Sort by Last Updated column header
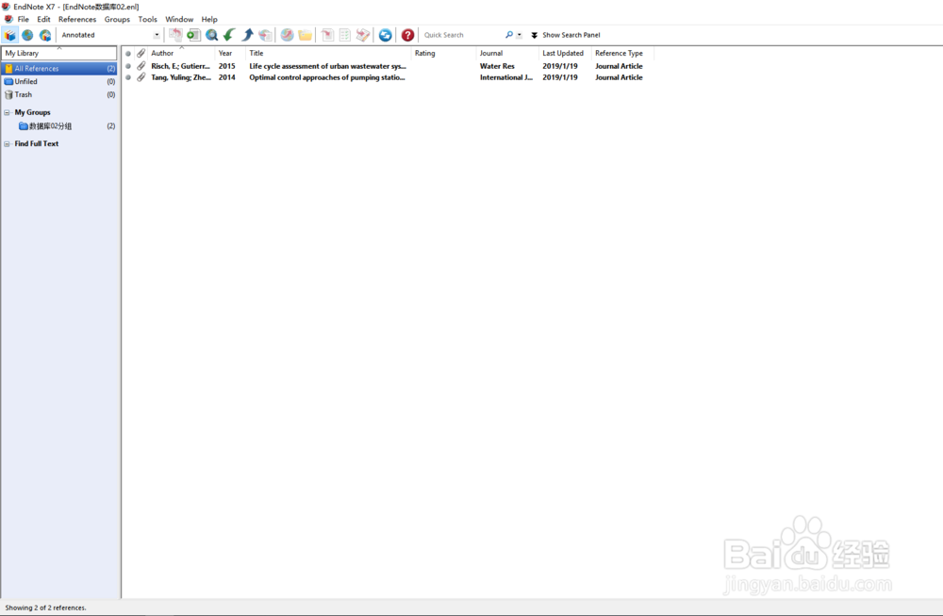 pyautogui.click(x=565, y=53)
